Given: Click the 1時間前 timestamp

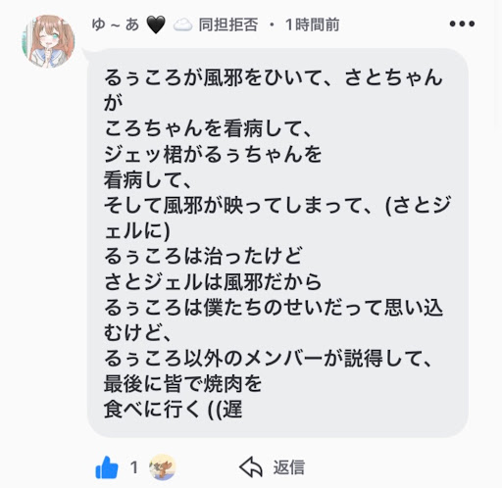Looking at the screenshot, I should (x=312, y=24).
